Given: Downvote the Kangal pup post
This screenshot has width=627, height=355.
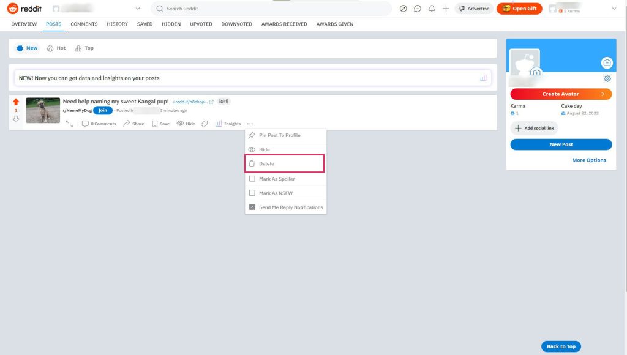Looking at the screenshot, I should pos(16,119).
